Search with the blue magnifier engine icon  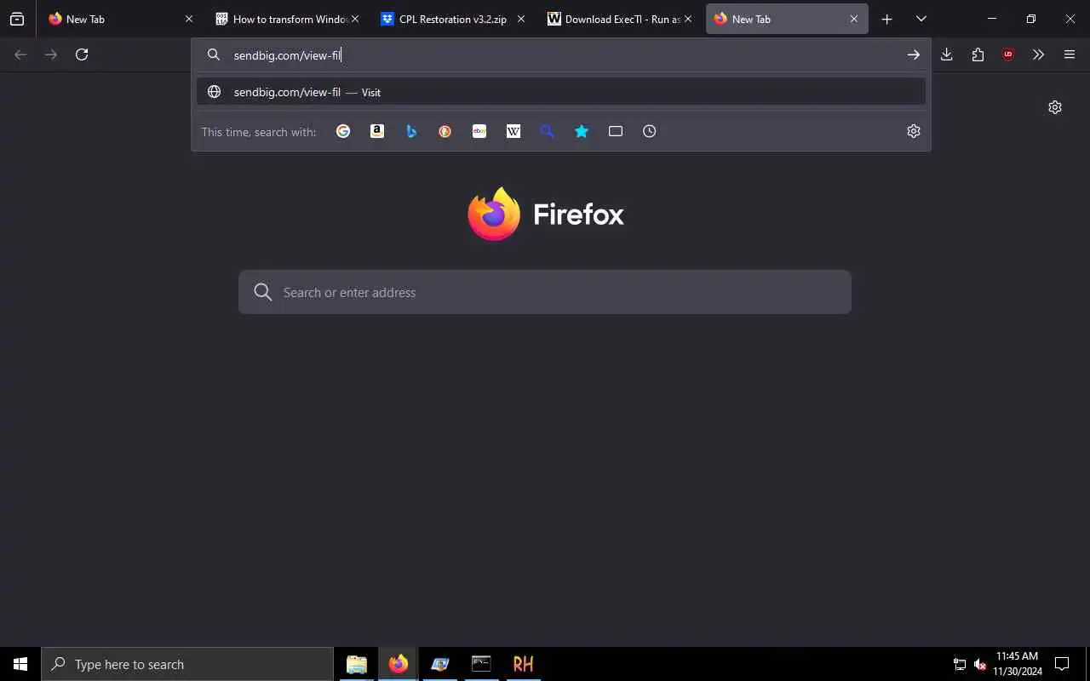click(x=548, y=131)
